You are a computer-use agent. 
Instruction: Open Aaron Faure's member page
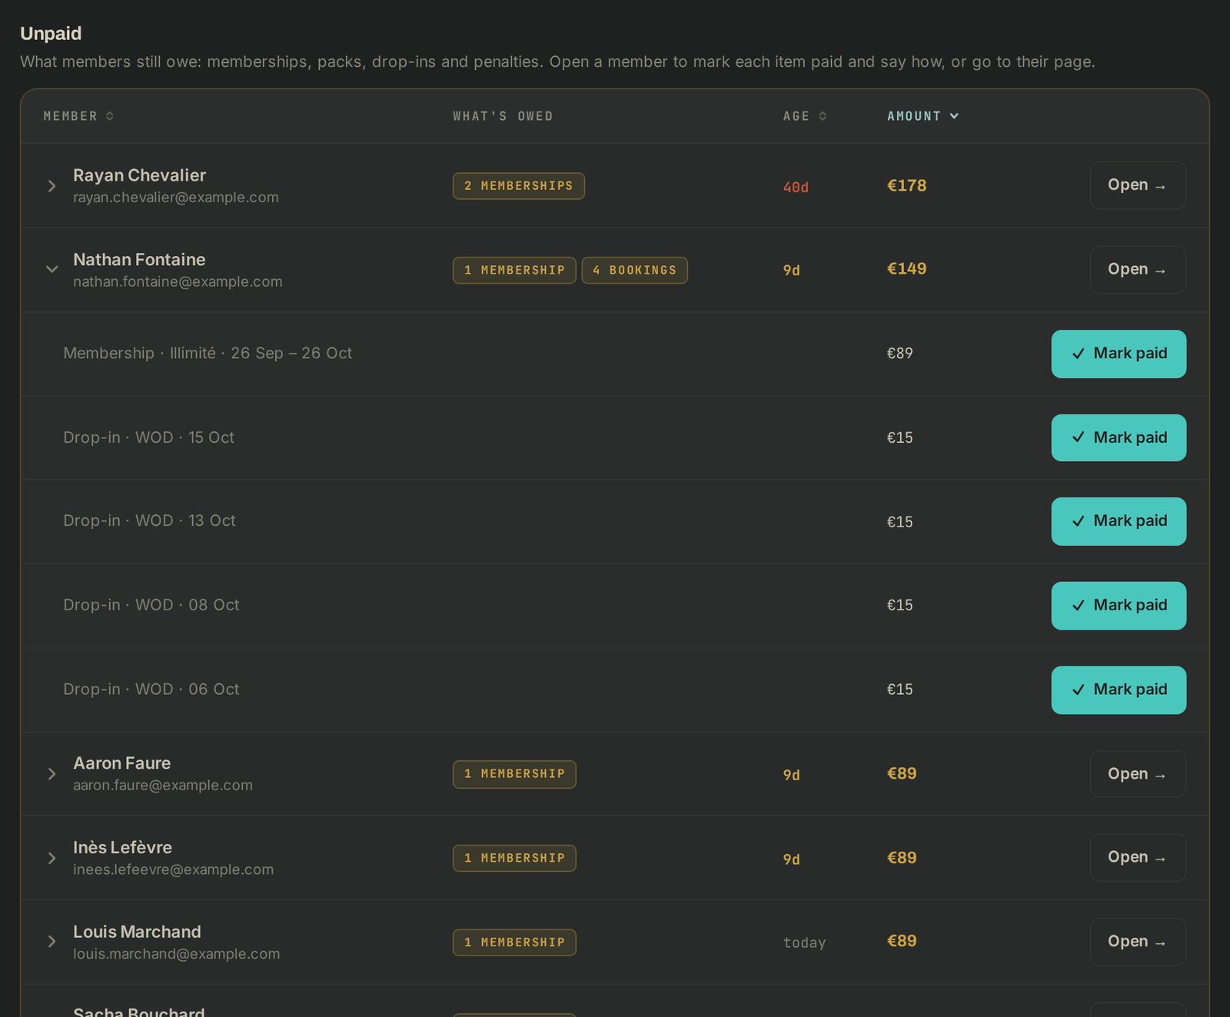click(x=1138, y=774)
